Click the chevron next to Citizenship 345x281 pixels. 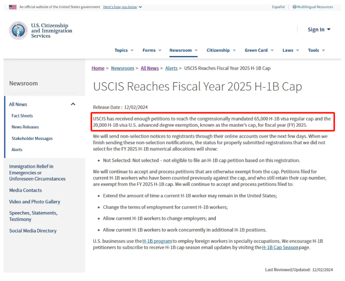[x=234, y=50]
